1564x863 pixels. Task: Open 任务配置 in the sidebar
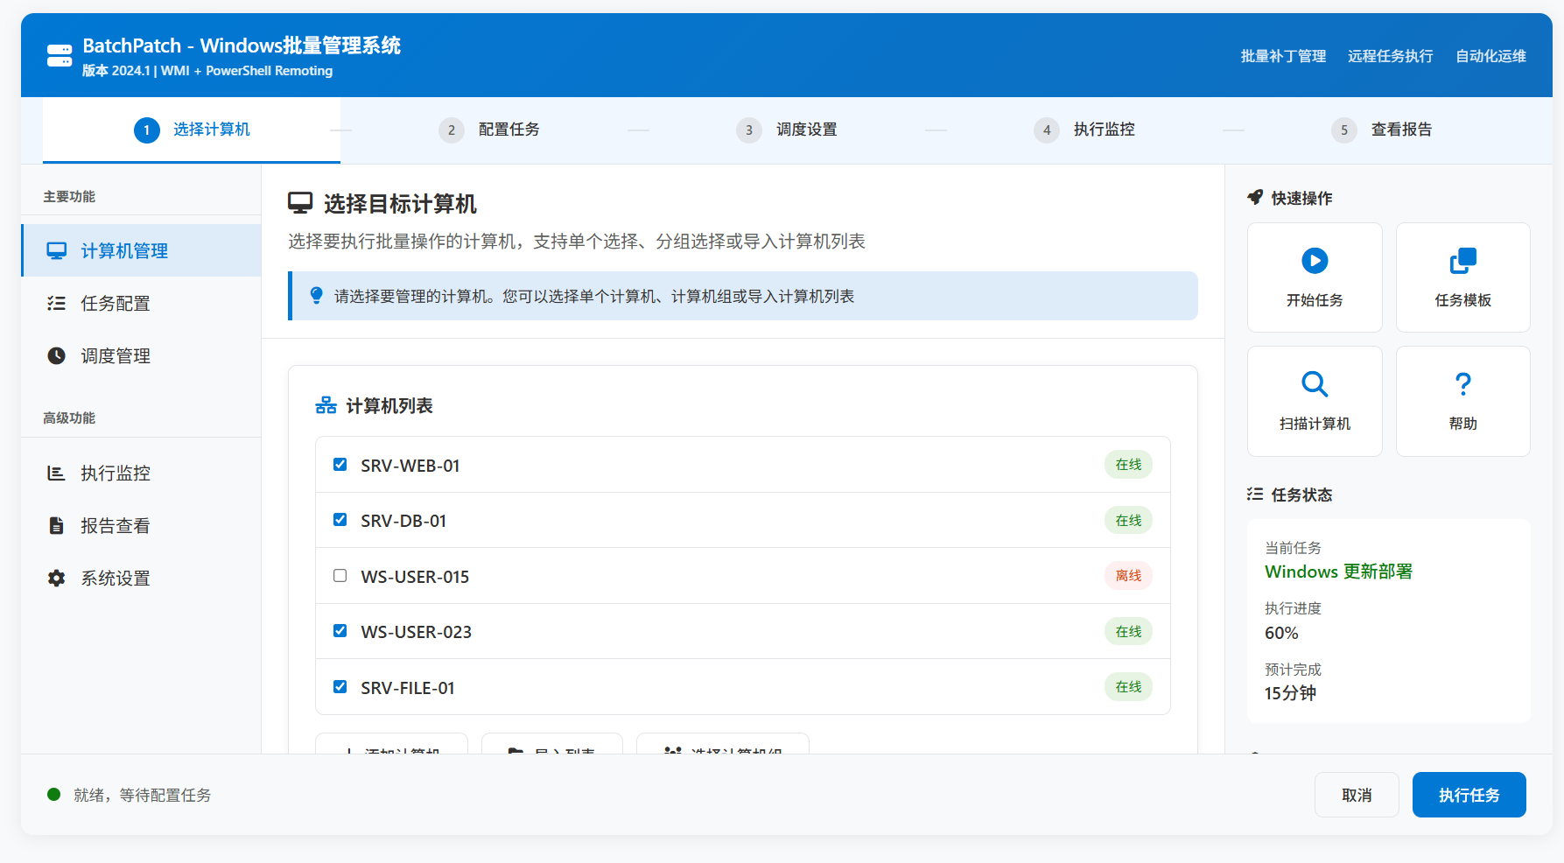(x=141, y=304)
